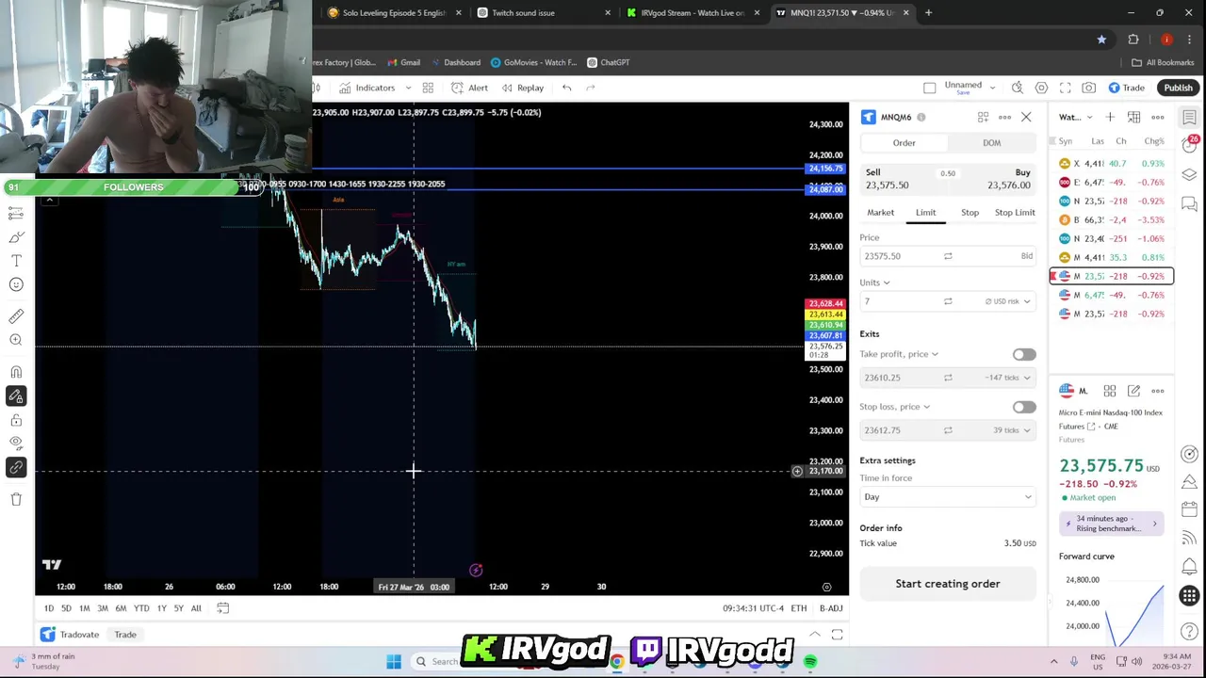Click the limit Price input field
Screen dimensions: 1206x678
point(947,256)
